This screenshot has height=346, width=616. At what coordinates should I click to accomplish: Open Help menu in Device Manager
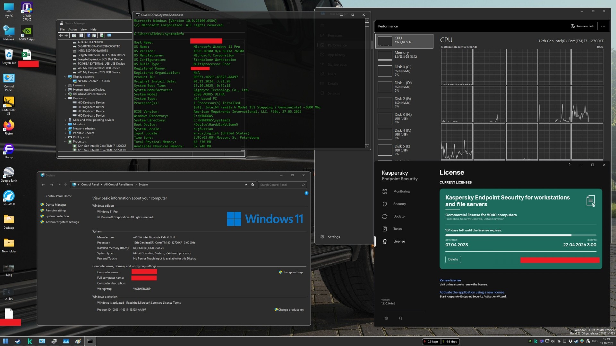(93, 29)
